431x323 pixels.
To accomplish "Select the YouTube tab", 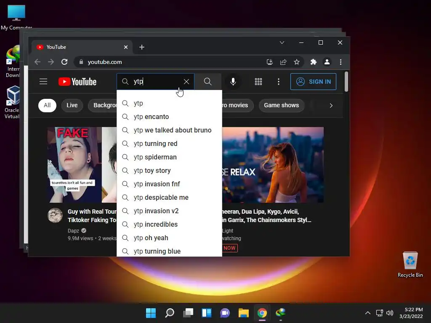I will [x=82, y=47].
